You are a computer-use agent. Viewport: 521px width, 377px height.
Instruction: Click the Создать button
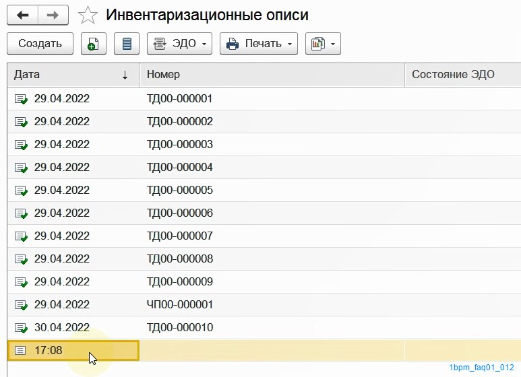coord(40,44)
